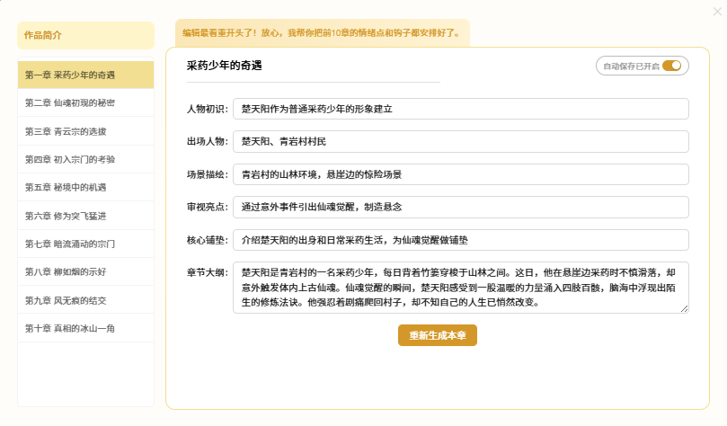Image resolution: width=727 pixels, height=426 pixels.
Task: Click the 场景描绘 label
Action: tap(208, 174)
